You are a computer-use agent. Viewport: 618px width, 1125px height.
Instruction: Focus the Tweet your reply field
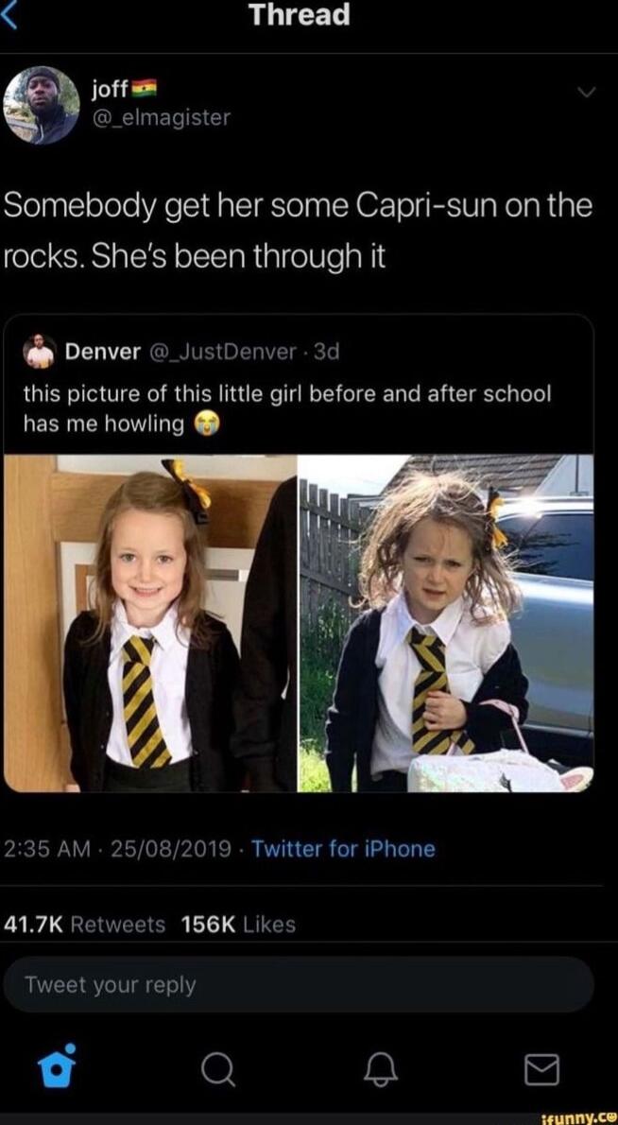click(x=299, y=984)
